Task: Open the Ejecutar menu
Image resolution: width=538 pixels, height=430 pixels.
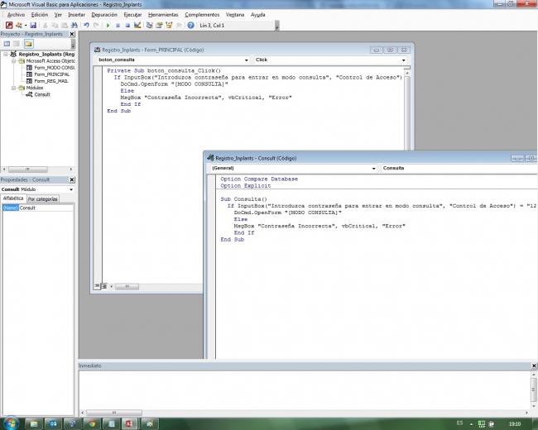Action: pyautogui.click(x=132, y=15)
